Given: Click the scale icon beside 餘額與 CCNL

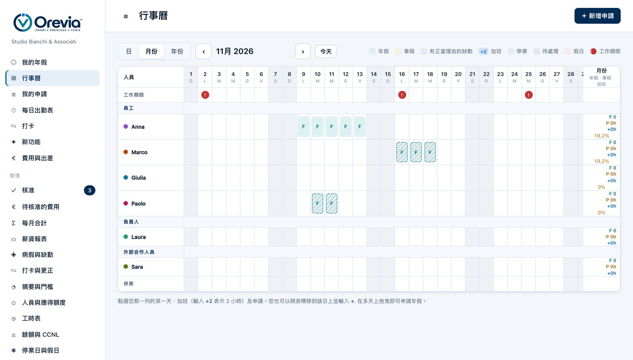Looking at the screenshot, I should click(13, 335).
